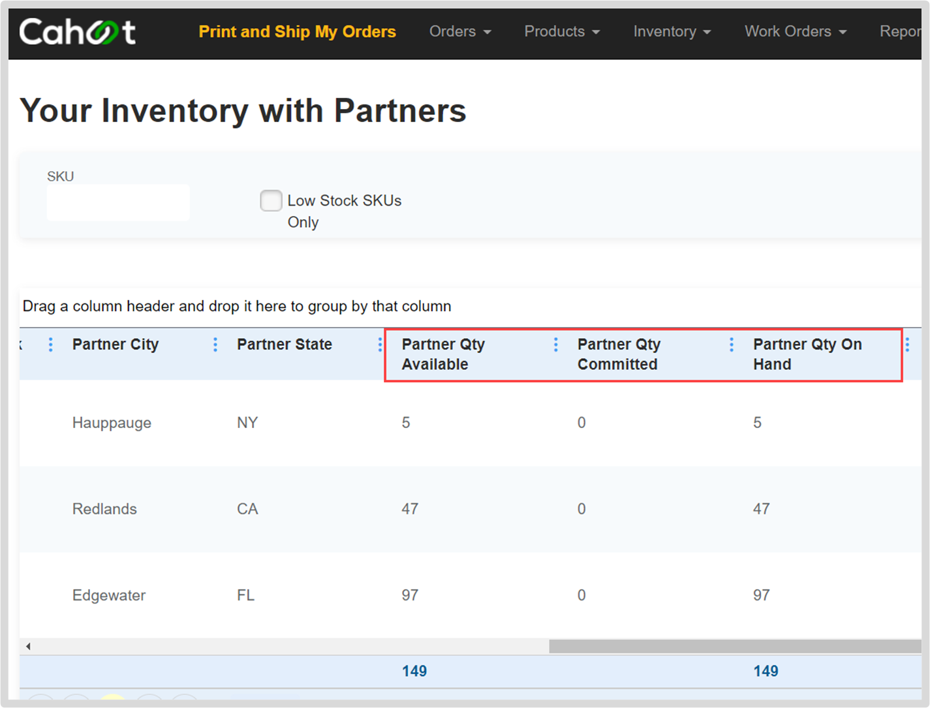Image resolution: width=930 pixels, height=708 pixels.
Task: Click Edgewater's Qty Committed value 0
Action: click(x=581, y=595)
